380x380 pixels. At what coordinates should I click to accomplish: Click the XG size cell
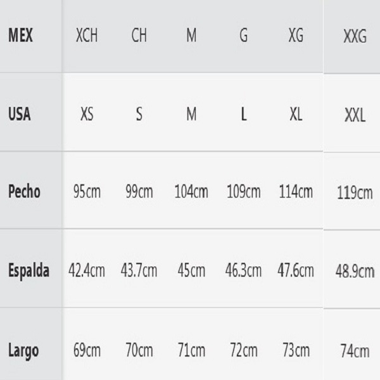click(x=296, y=35)
